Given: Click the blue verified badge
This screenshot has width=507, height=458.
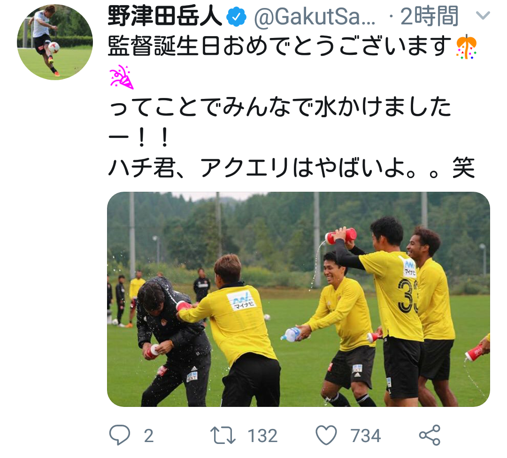Looking at the screenshot, I should 236,16.
